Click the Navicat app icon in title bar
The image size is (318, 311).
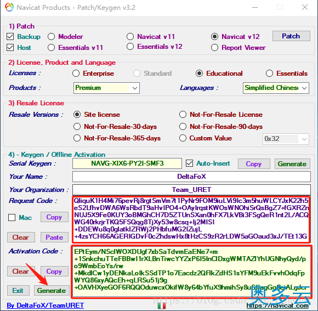9,8
